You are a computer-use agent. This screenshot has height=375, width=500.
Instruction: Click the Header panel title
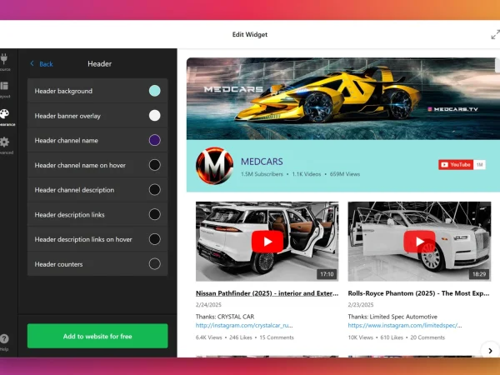(99, 64)
